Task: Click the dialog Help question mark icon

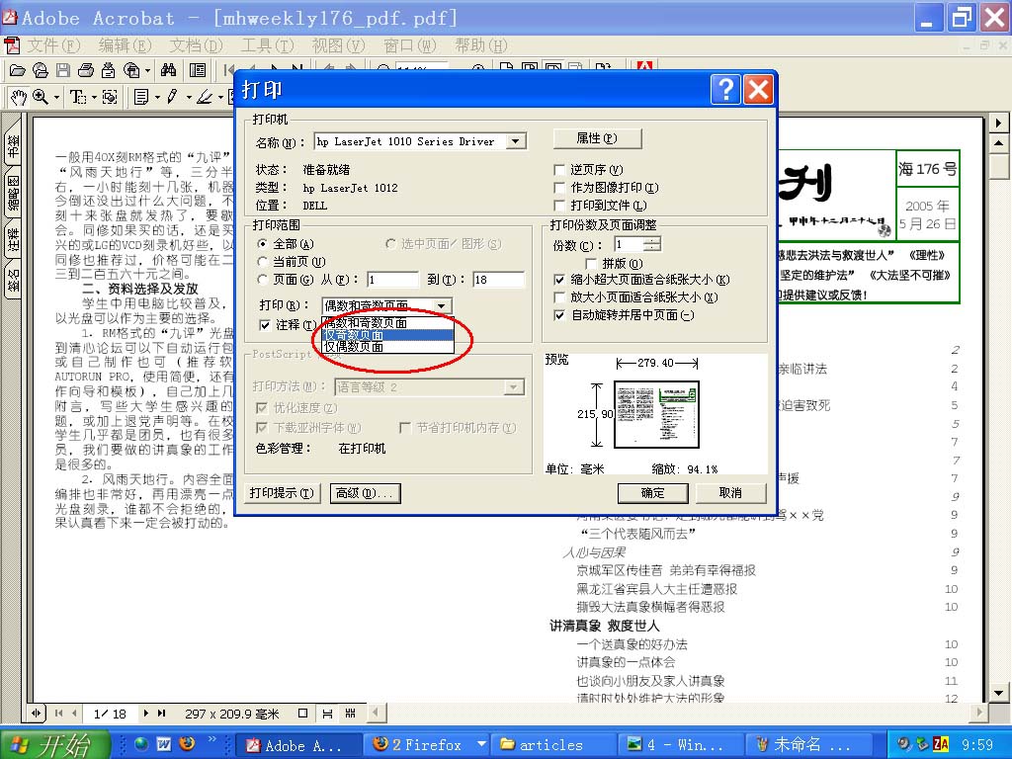Action: (724, 90)
